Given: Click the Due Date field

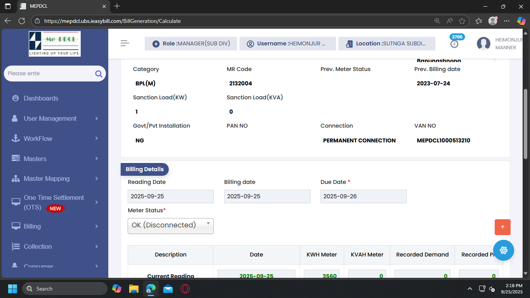Looking at the screenshot, I should [x=364, y=196].
